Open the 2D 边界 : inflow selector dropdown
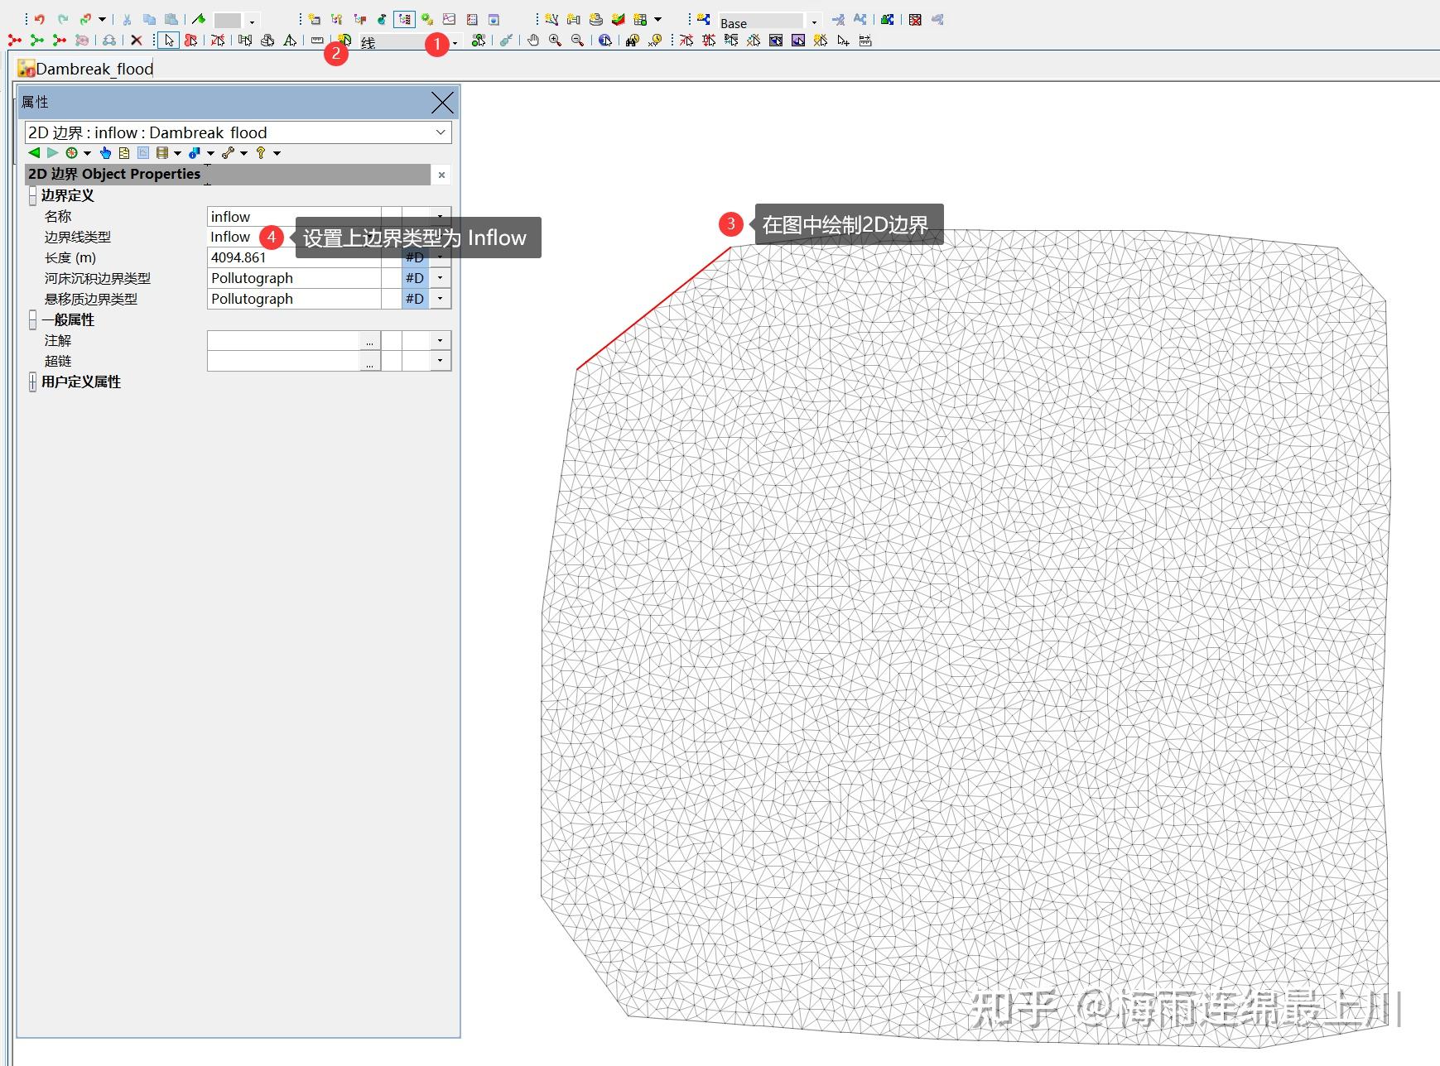Viewport: 1440px width, 1066px height. (x=441, y=132)
